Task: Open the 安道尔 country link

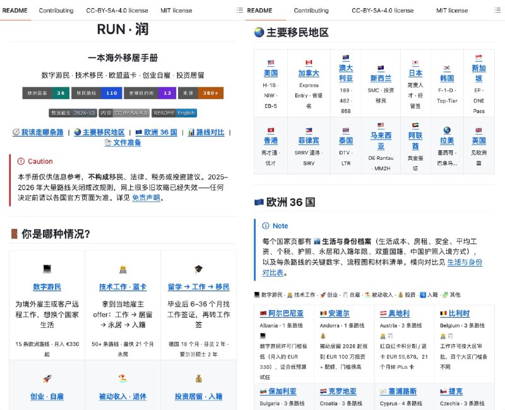Action: tap(335, 313)
